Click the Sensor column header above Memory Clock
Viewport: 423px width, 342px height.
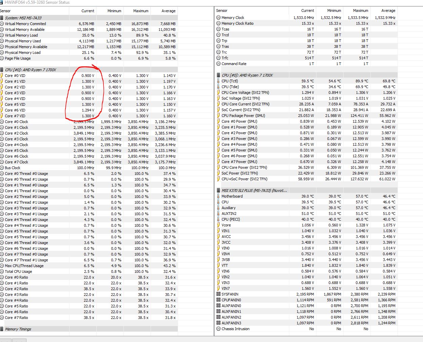[x=252, y=11]
